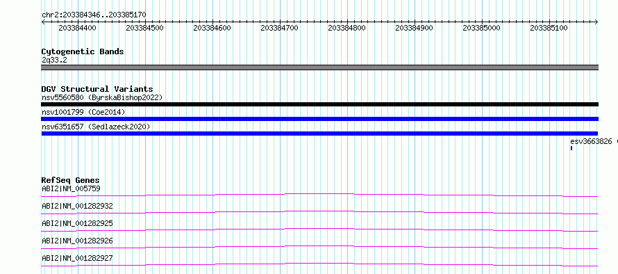
Task: Click the DGV Structural Variants track title
Action: (x=97, y=89)
